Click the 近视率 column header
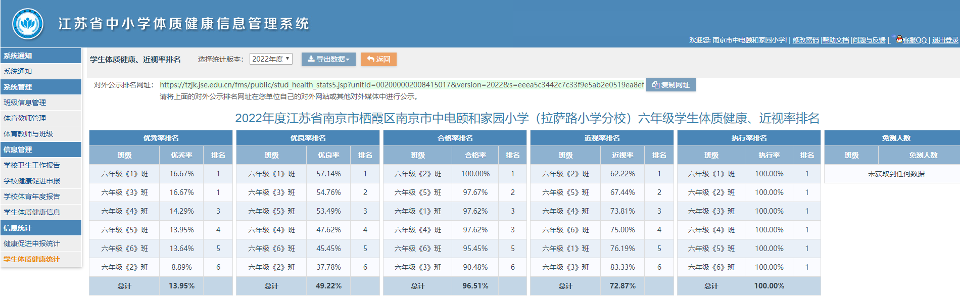 pyautogui.click(x=622, y=155)
